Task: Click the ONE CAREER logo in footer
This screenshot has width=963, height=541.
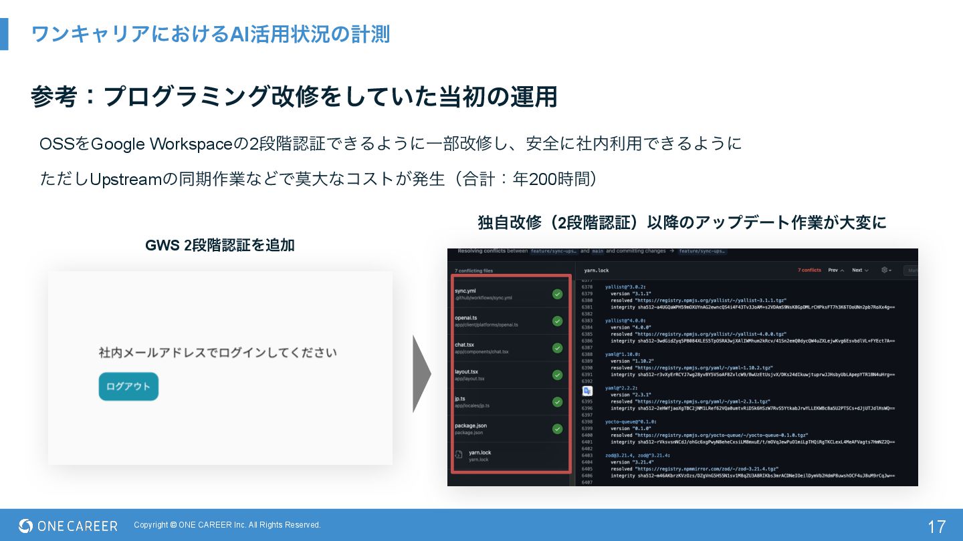Action: 68,526
